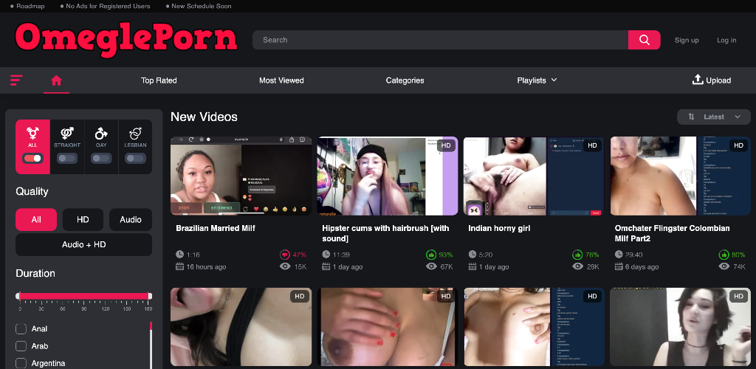Select the Gay orientation filter icon

point(101,133)
